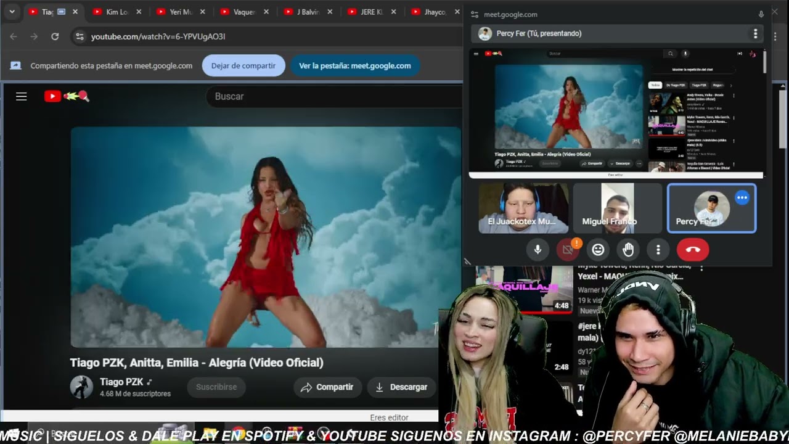Switch to the J Balvin YouTube tab
The height and width of the screenshot is (444, 789).
click(x=306, y=12)
